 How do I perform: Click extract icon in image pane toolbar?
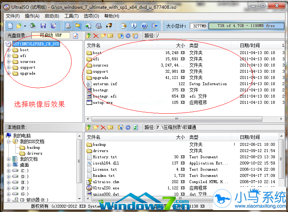click(121, 35)
